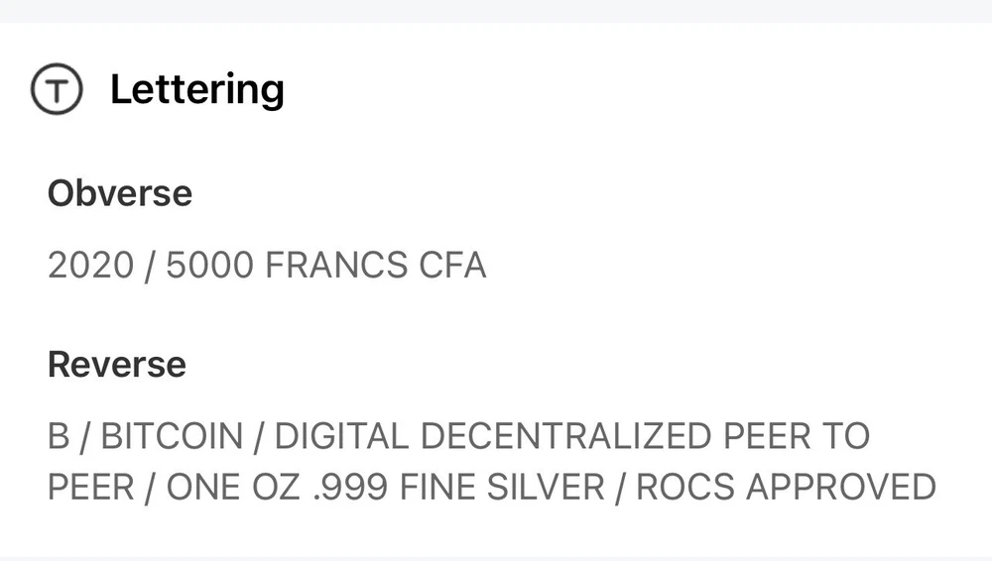Click the single letter B in reverse lettering
The image size is (992, 561).
59,436
